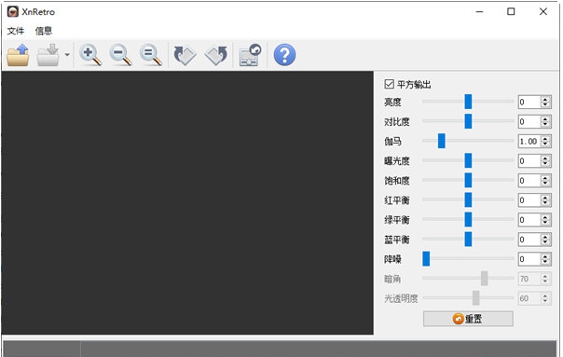Open the 信息 menu
The width and height of the screenshot is (563, 357).
(x=44, y=31)
